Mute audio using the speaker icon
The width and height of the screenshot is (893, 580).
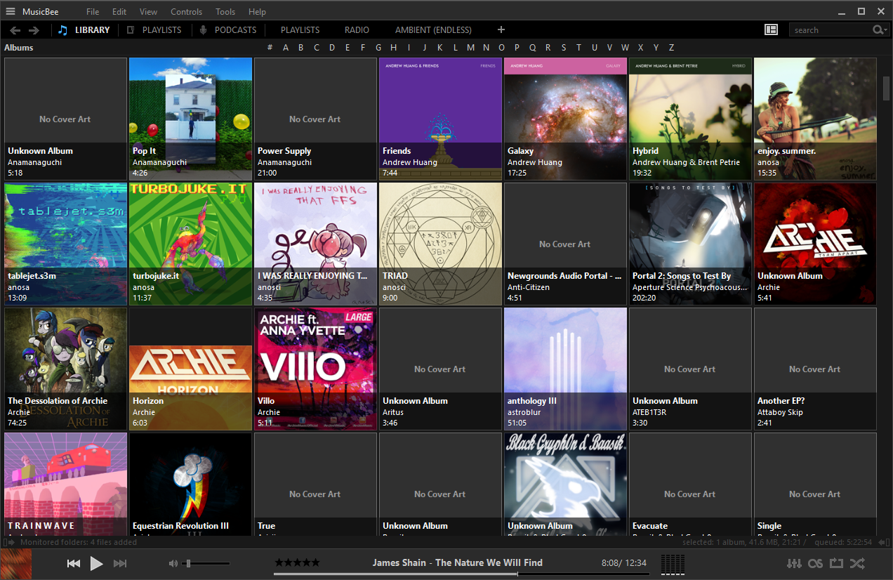(x=173, y=563)
